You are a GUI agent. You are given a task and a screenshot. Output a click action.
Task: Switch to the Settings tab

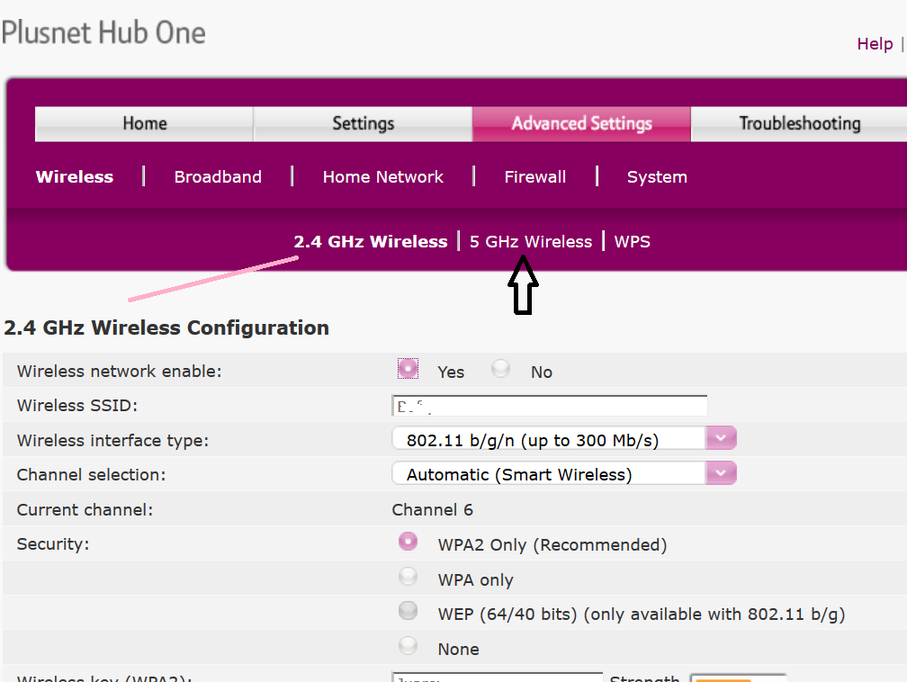(x=363, y=124)
